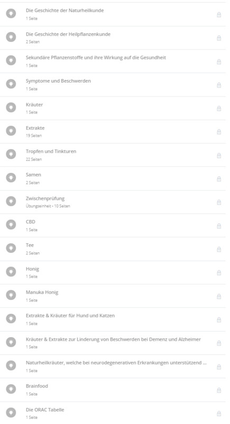This screenshot has width=230, height=424.
Task: Click the lock icon on the CBD row
Action: coord(219,226)
